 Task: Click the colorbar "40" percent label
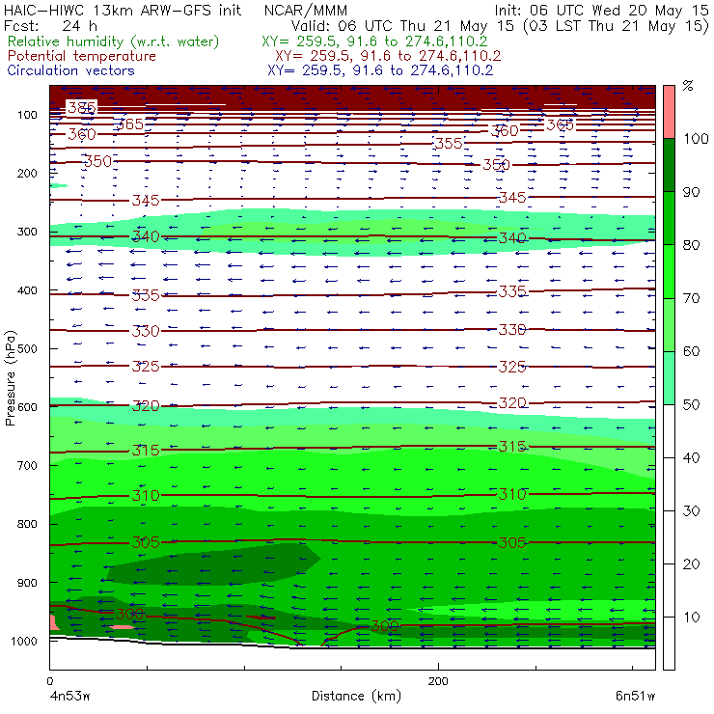point(691,457)
